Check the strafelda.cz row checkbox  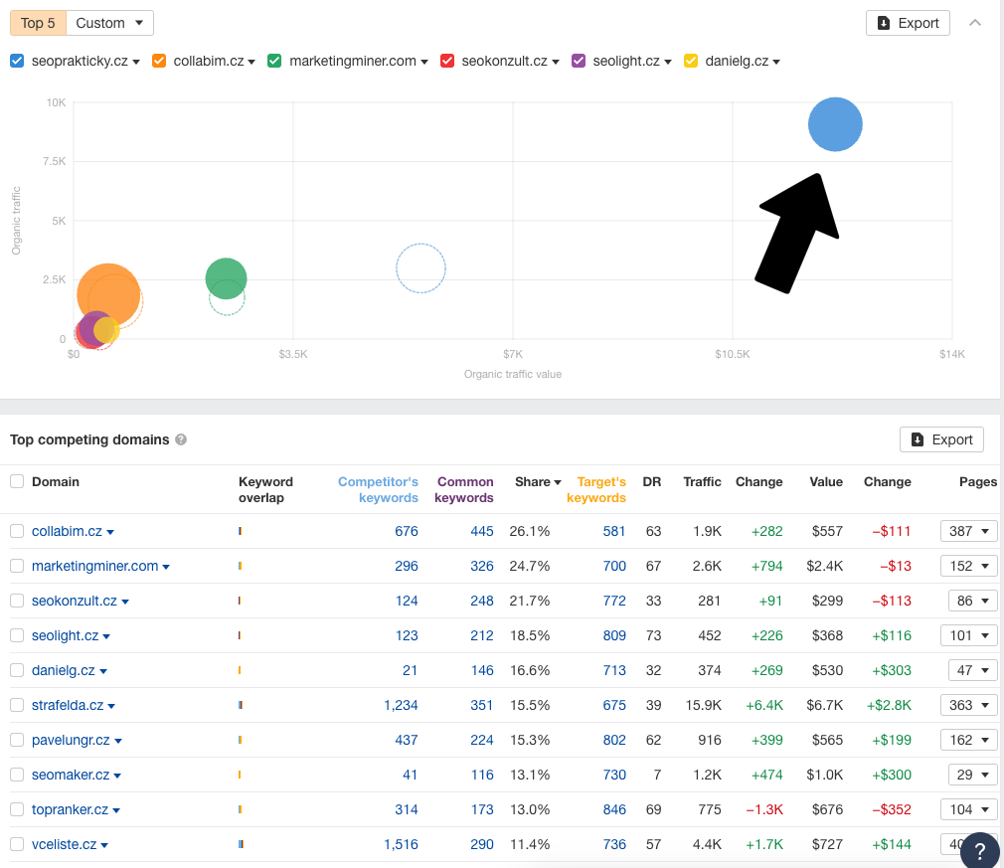(x=17, y=705)
